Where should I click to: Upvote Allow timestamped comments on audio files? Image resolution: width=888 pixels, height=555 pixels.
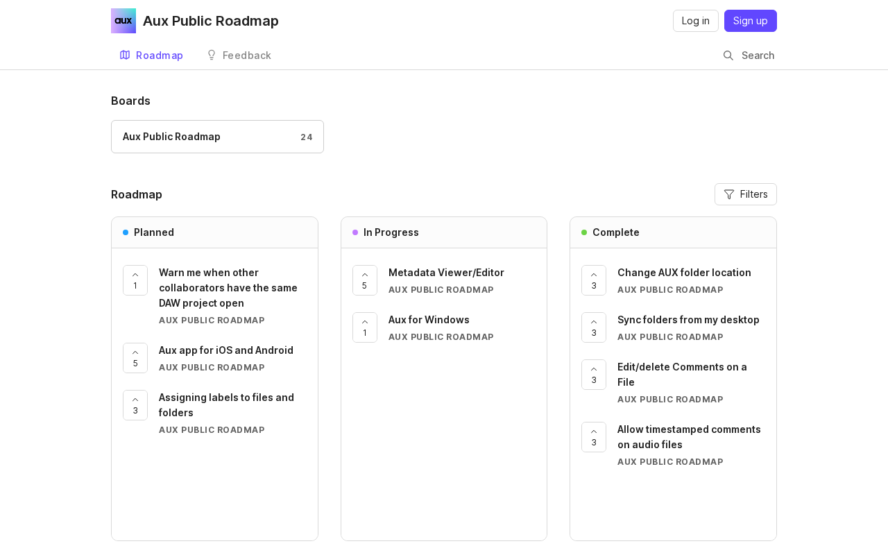click(594, 437)
